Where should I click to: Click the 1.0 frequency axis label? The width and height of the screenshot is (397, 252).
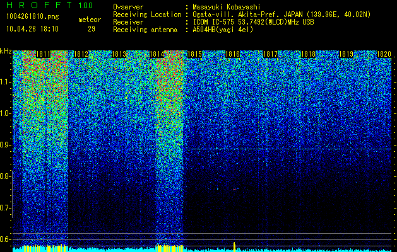(x=6, y=113)
